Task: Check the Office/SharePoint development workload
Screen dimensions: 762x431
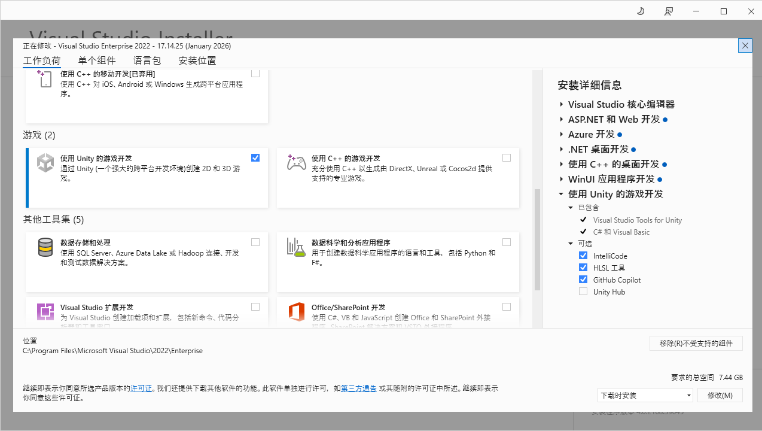Action: click(507, 306)
